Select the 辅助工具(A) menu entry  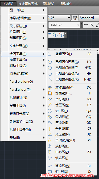click(24, 66)
